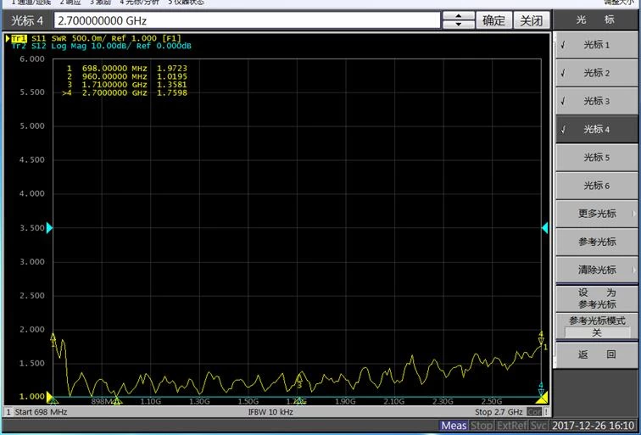Click the active trace arrow beside Tr1

[x=8, y=39]
